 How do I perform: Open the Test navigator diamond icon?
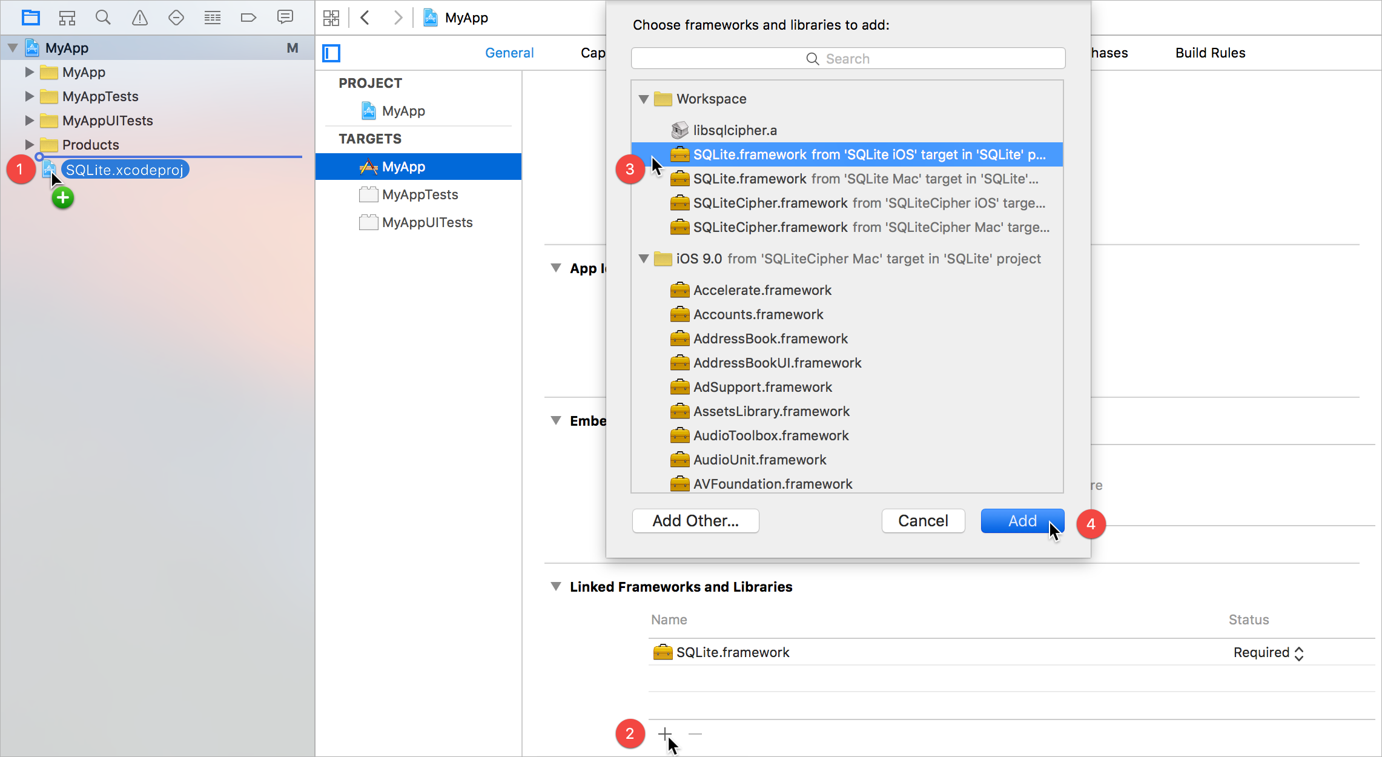(176, 18)
